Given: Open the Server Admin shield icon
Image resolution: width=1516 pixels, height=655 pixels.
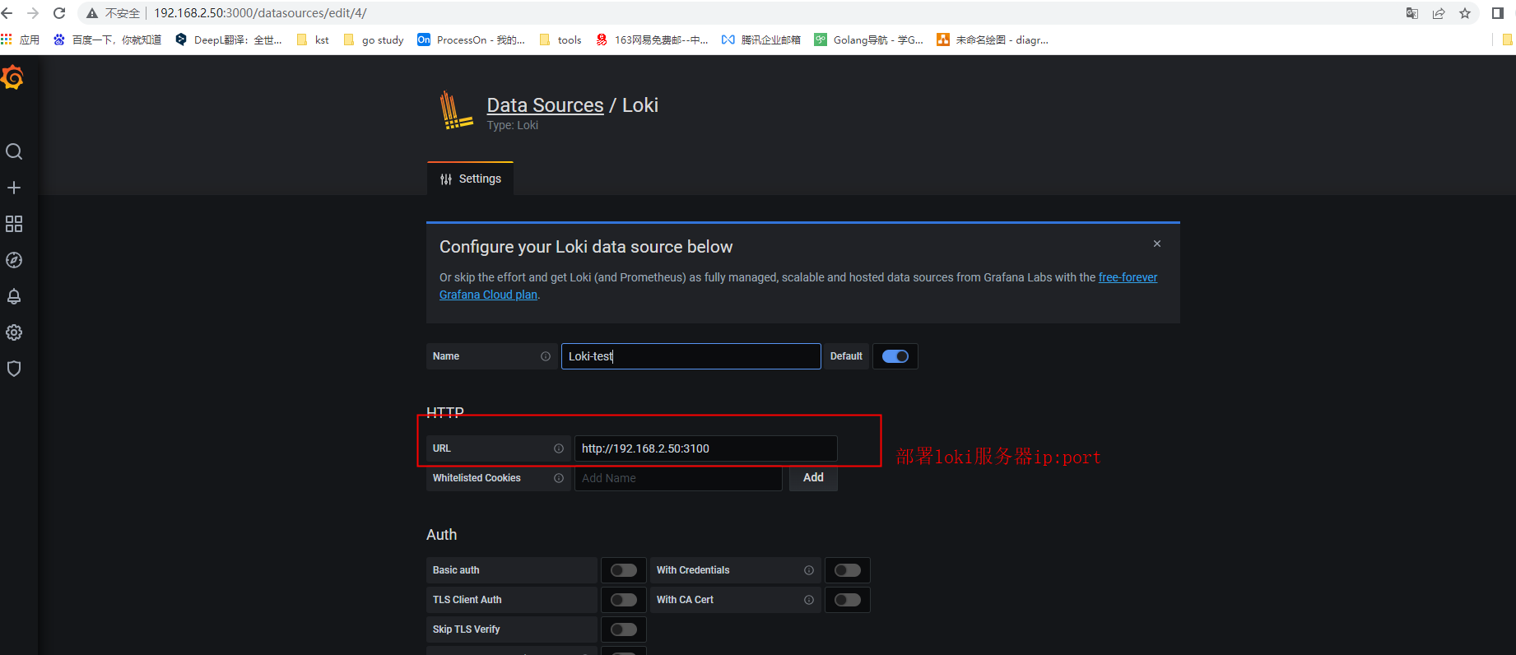Looking at the screenshot, I should (x=14, y=369).
